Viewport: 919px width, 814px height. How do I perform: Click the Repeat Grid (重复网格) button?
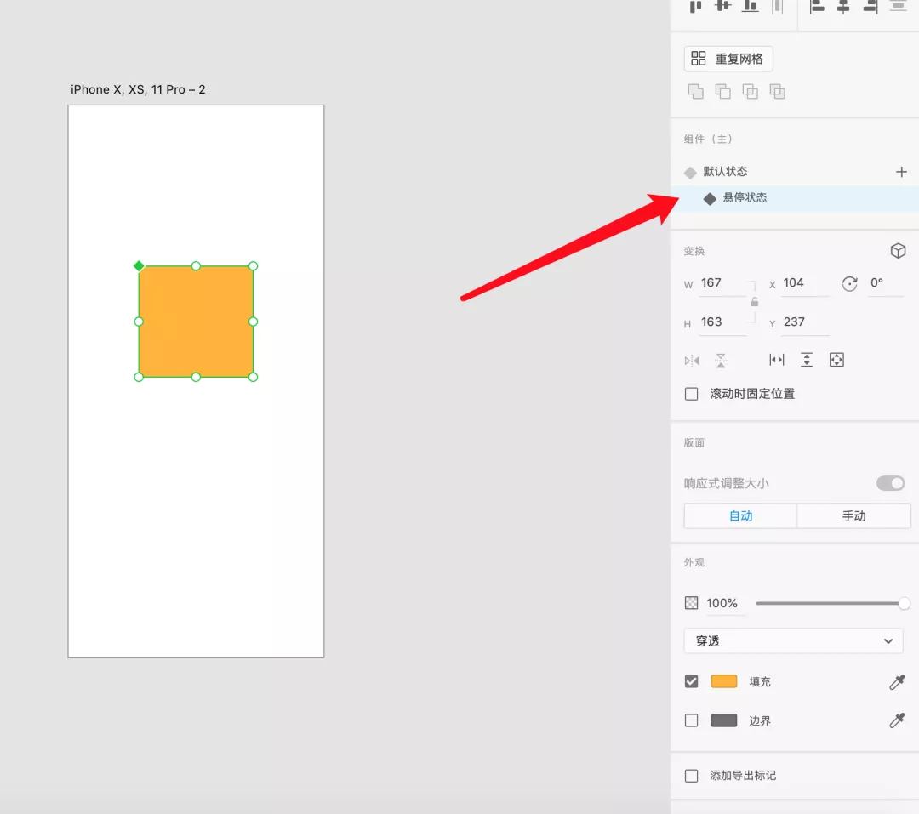tap(728, 59)
